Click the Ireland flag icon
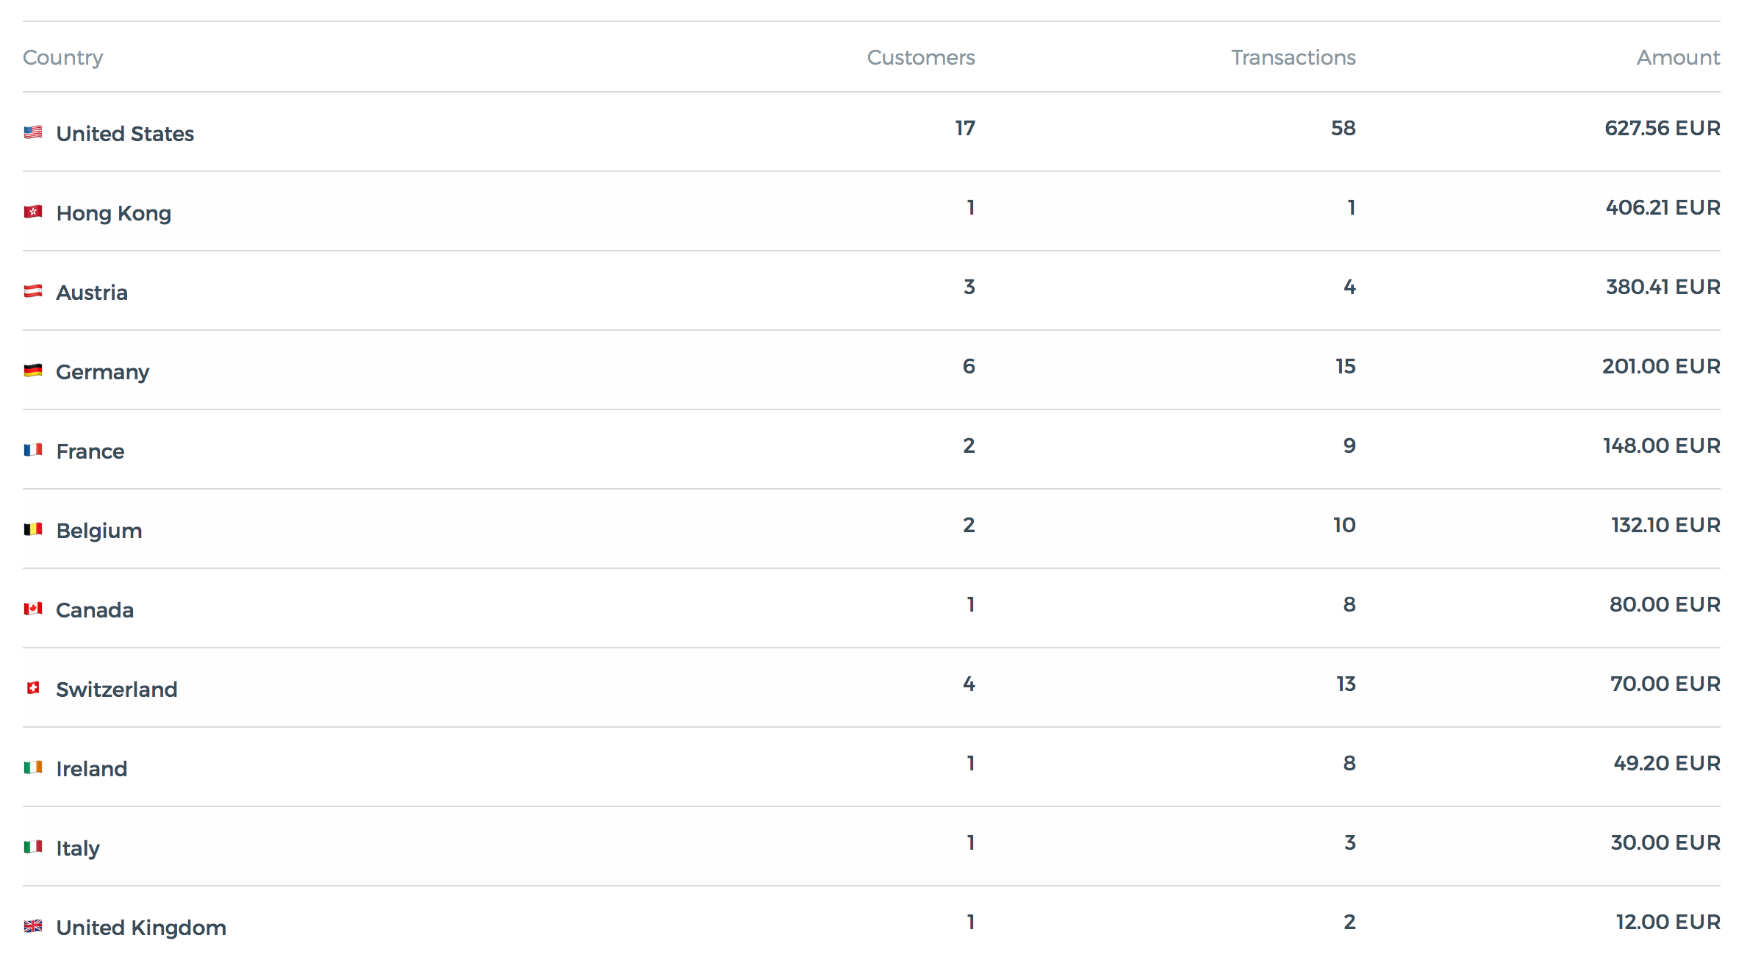1750x974 pixels. tap(33, 767)
